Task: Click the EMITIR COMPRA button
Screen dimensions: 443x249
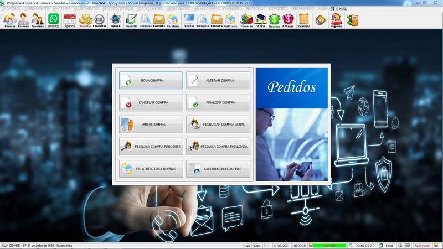Action: (x=151, y=124)
